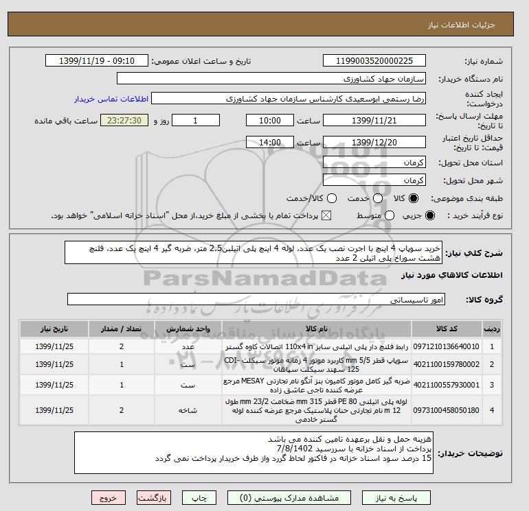Click the بازگشت back button
The height and width of the screenshot is (511, 529).
[153, 498]
